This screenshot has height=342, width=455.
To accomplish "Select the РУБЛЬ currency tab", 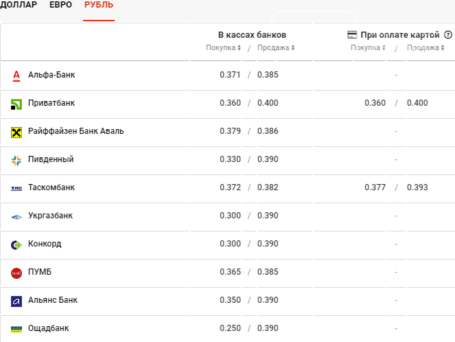I will click(99, 5).
